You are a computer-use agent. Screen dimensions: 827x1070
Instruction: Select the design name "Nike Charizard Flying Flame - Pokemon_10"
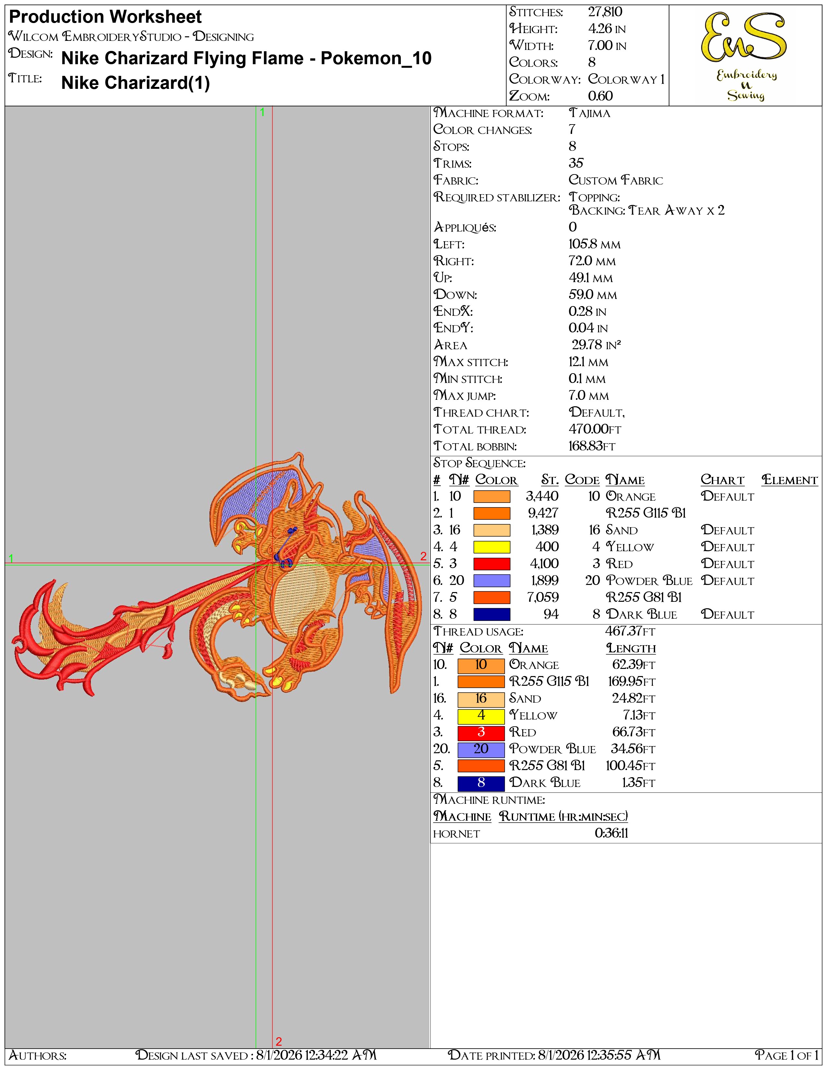246,58
